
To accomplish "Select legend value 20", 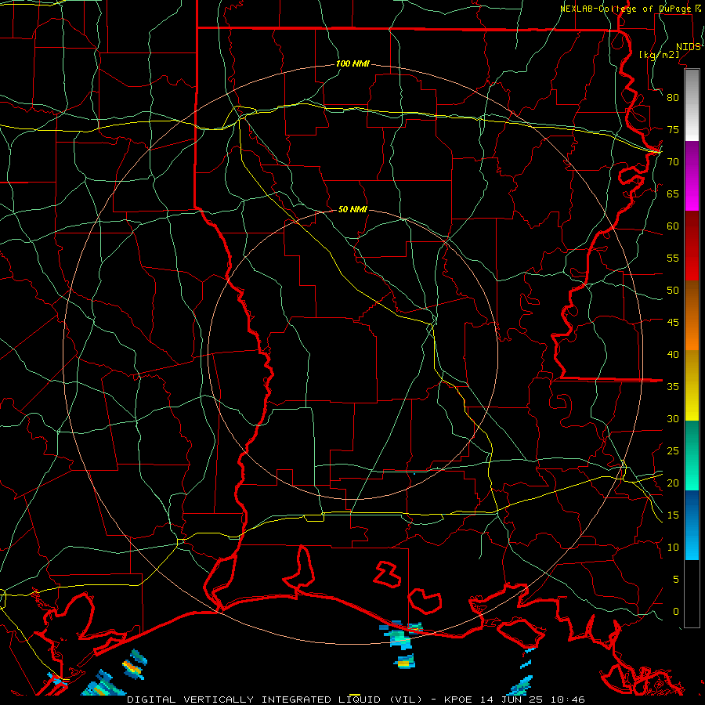I will coord(673,483).
